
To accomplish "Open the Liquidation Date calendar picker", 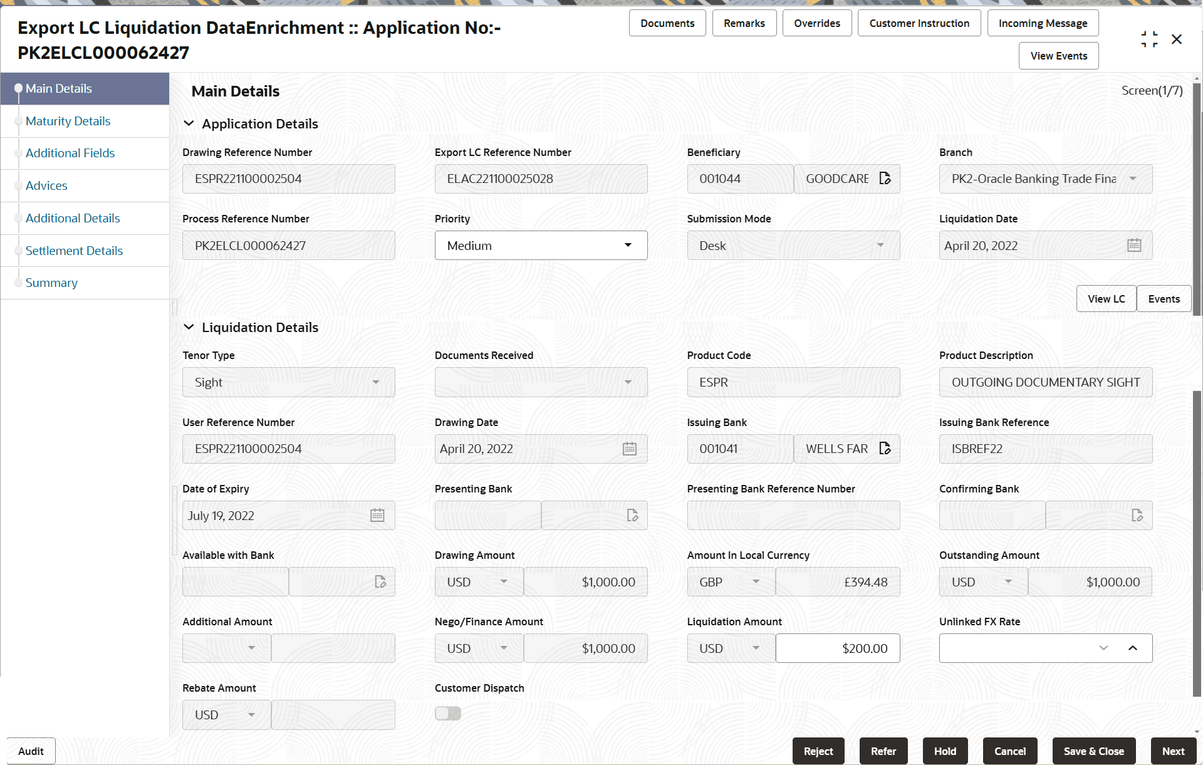I will tap(1134, 245).
